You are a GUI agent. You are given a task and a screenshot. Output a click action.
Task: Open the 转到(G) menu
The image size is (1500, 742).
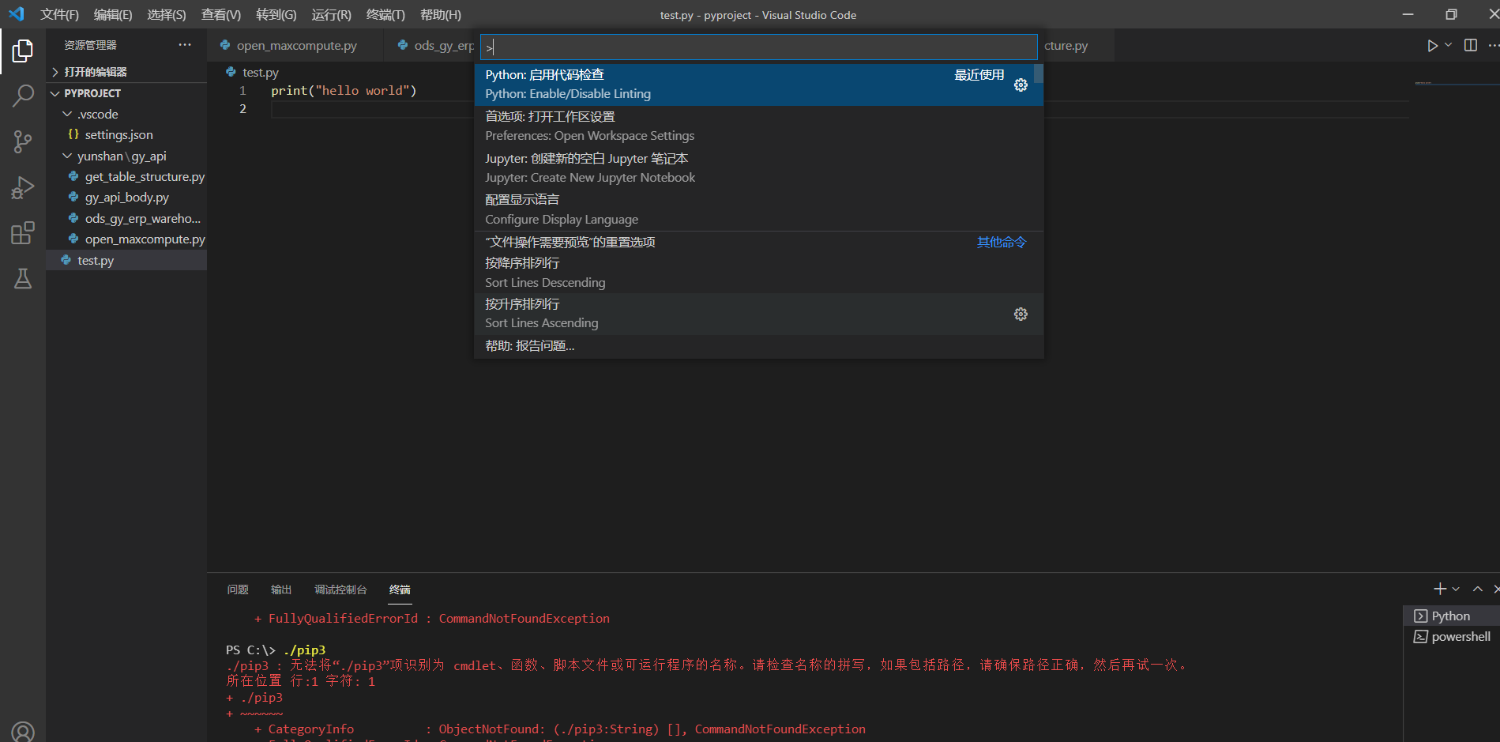(276, 15)
